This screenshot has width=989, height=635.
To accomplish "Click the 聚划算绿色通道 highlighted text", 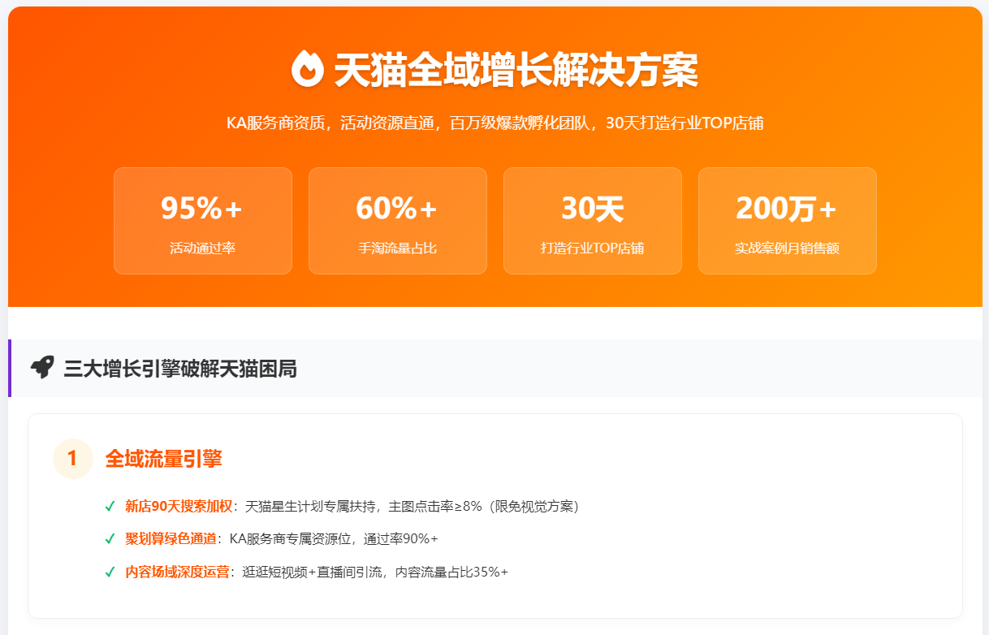I will coord(171,539).
